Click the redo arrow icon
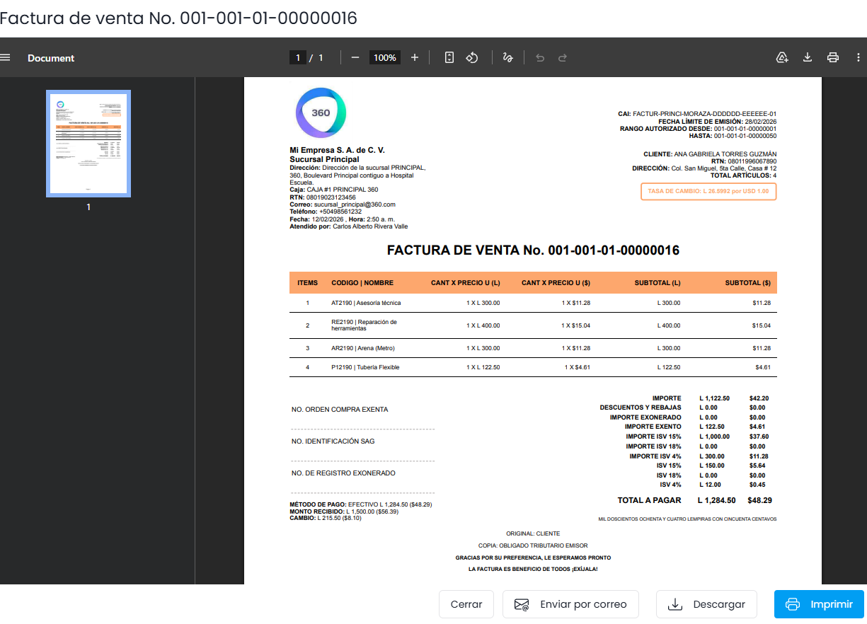This screenshot has height=624, width=867. point(563,57)
